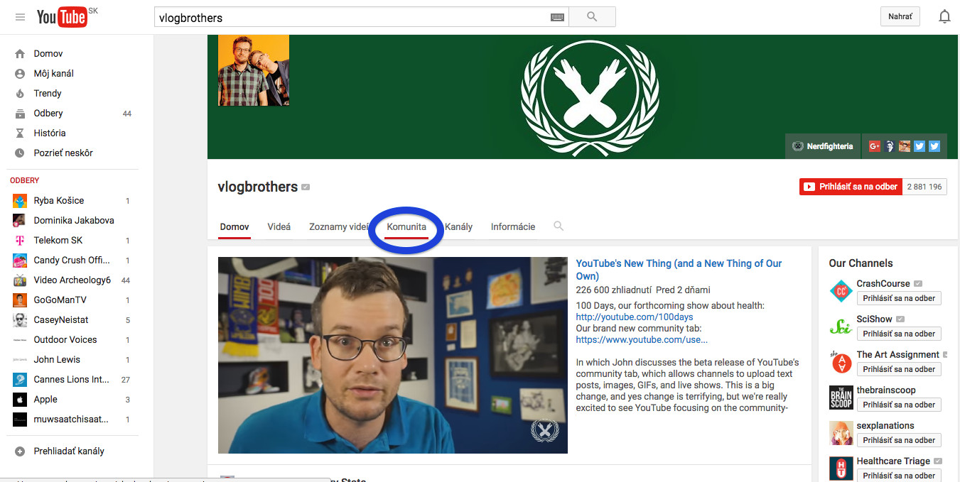This screenshot has height=482, width=960.
Task: Open the SciShow channel name link
Action: tap(874, 319)
